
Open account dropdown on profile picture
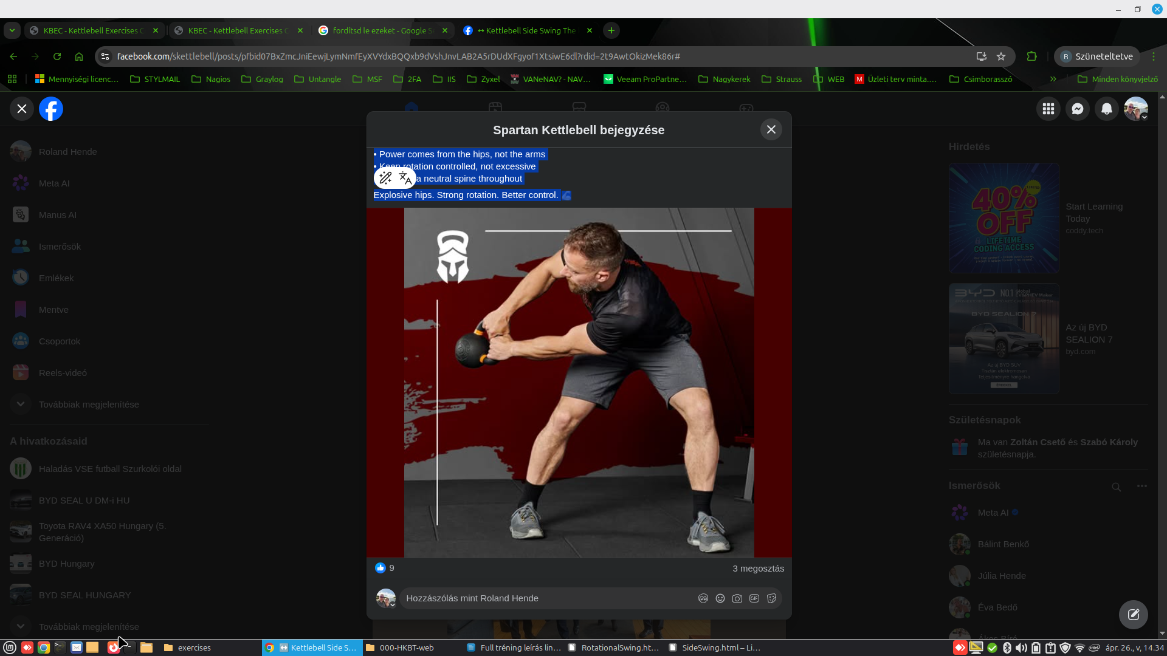tap(1136, 109)
